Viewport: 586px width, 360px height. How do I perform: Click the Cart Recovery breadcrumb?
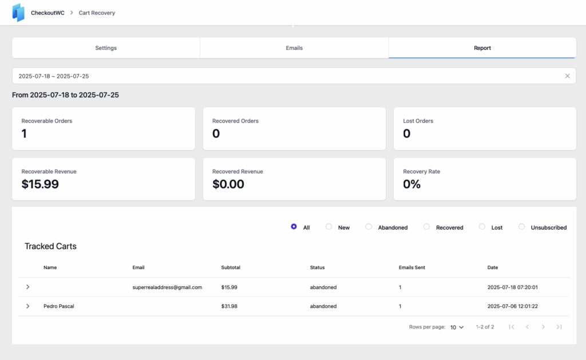point(97,13)
